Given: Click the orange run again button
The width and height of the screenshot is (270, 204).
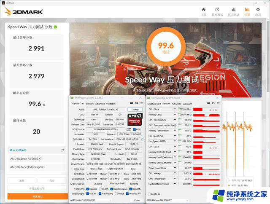Looking at the screenshot, I should click(x=38, y=196).
